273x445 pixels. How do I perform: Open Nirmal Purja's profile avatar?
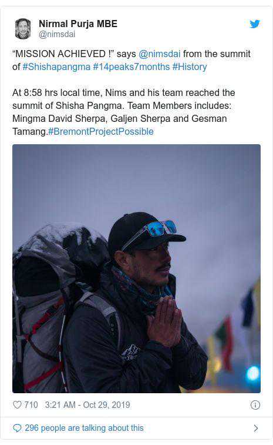(x=23, y=29)
